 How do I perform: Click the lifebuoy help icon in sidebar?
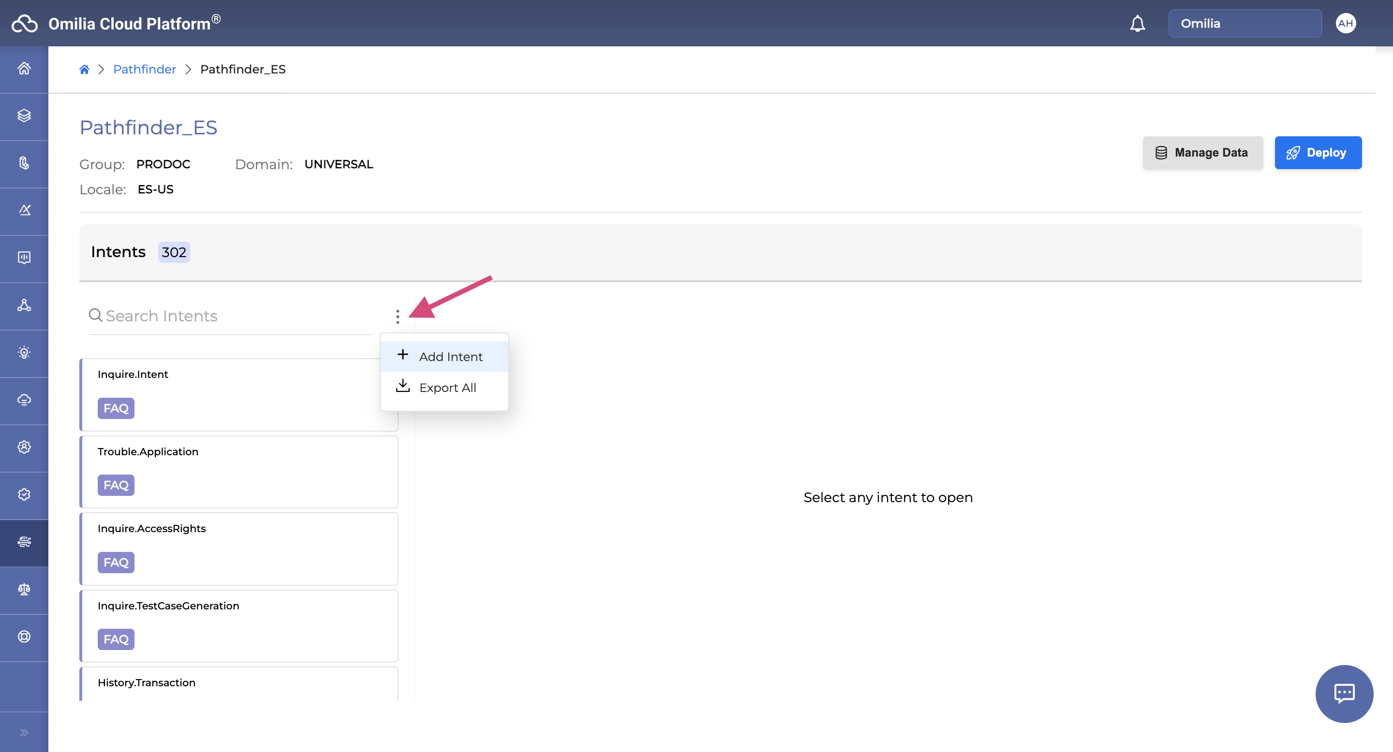pyautogui.click(x=24, y=636)
